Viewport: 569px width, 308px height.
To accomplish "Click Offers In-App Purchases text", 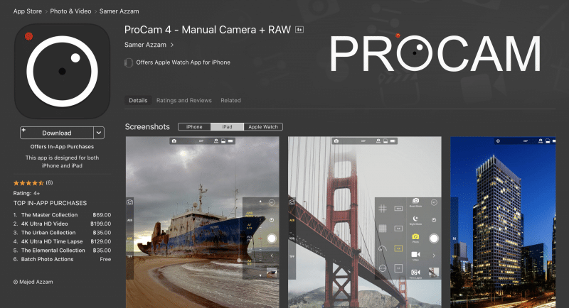I will click(x=62, y=147).
